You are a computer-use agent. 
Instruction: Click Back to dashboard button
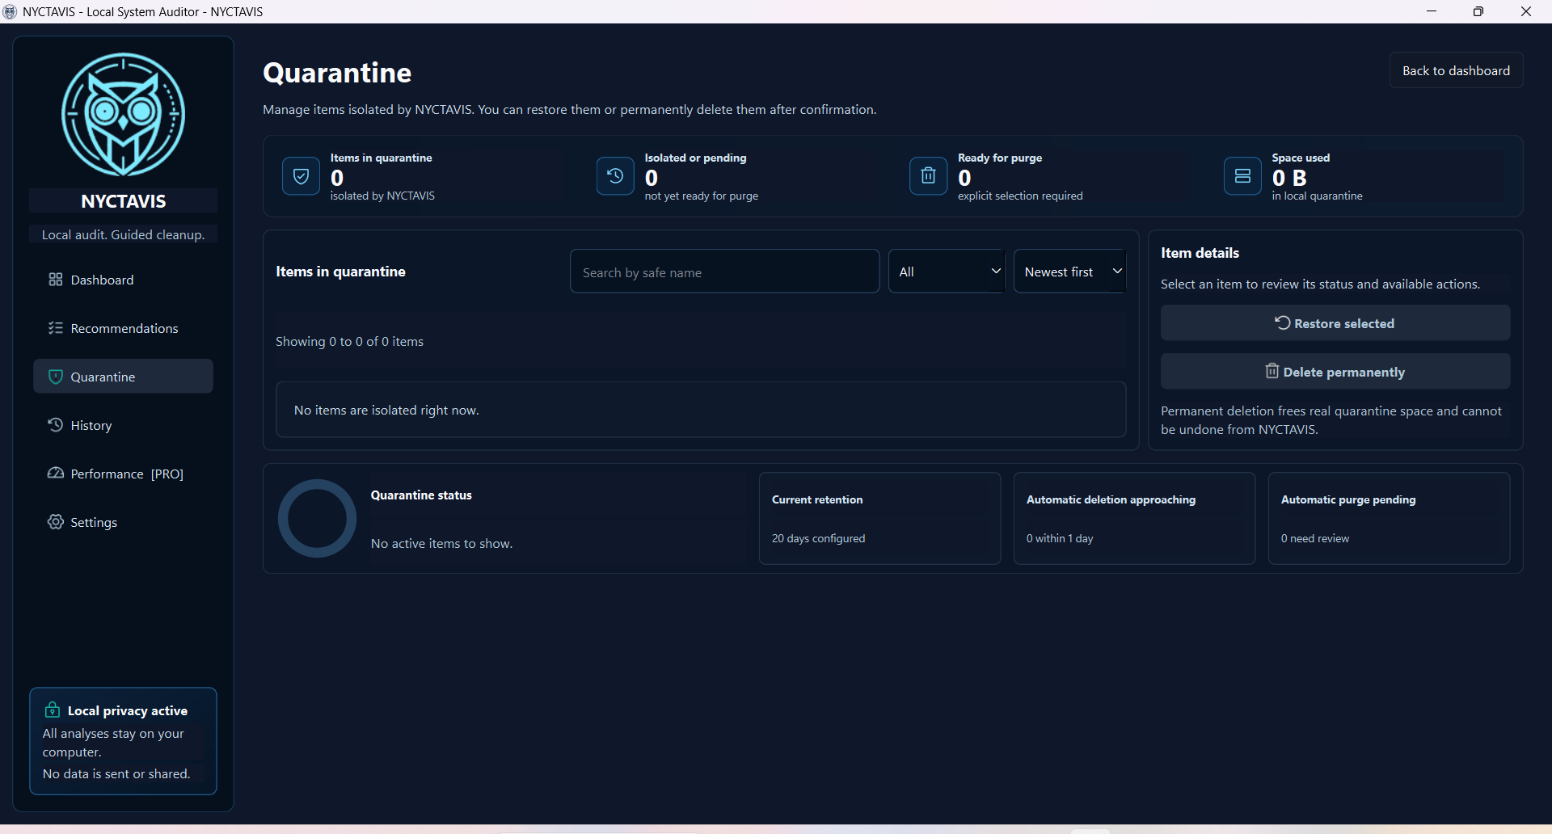coord(1456,70)
